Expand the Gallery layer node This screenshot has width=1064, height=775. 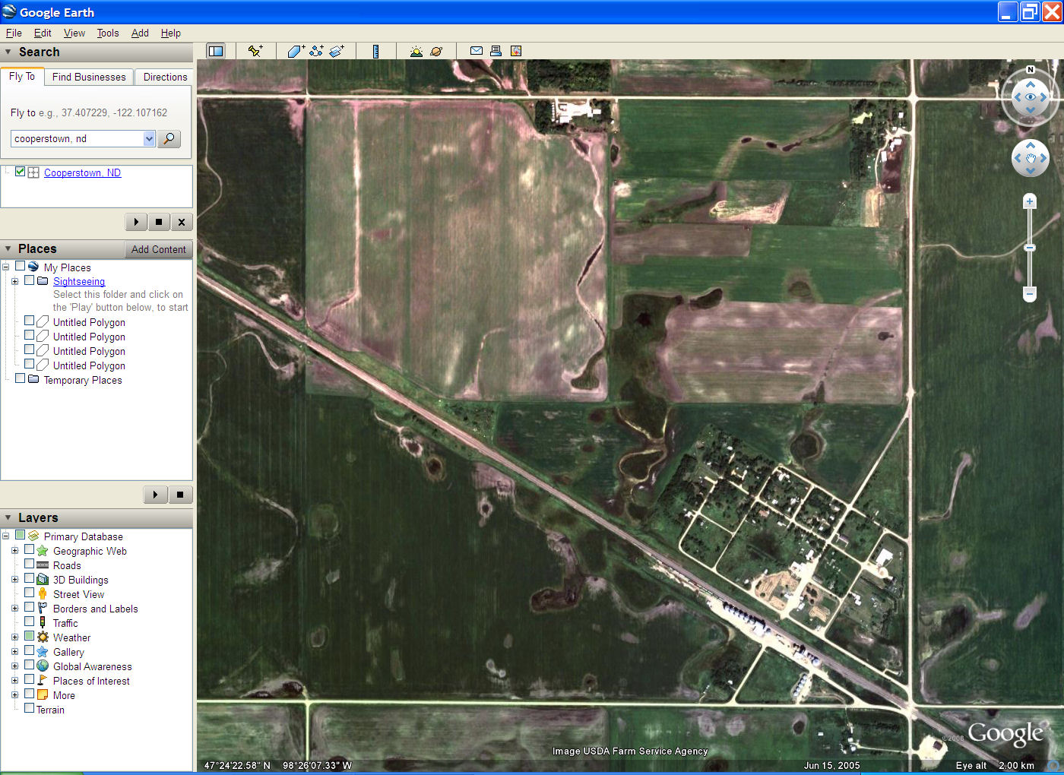click(14, 651)
